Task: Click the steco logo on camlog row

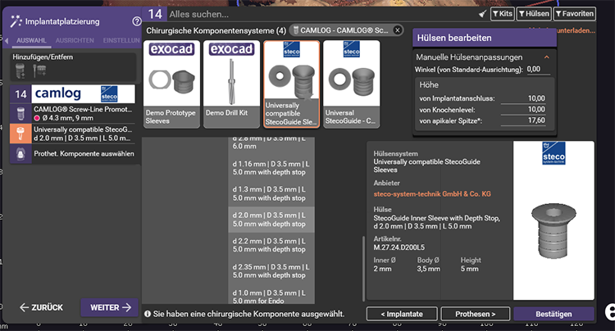Action: tap(109, 94)
